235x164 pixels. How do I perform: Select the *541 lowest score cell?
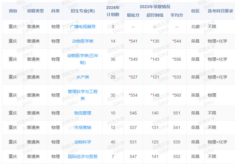[x=133, y=41]
